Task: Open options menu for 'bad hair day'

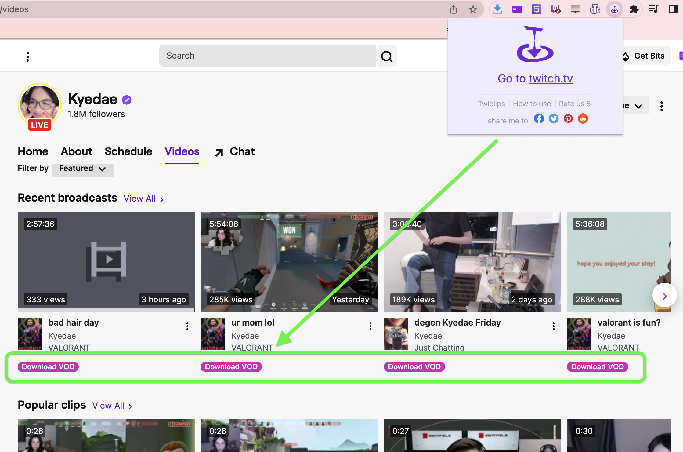Action: point(187,326)
